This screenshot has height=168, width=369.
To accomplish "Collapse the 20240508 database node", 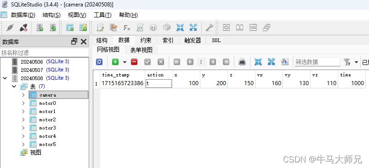I will tap(5, 78).
